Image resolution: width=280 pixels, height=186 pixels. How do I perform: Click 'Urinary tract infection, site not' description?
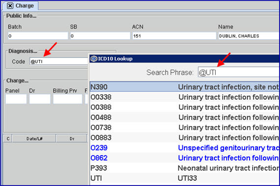(x=229, y=87)
